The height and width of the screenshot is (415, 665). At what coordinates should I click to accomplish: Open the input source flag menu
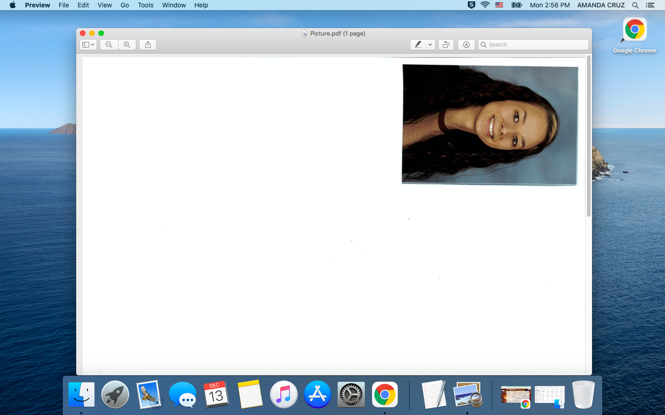[x=499, y=5]
